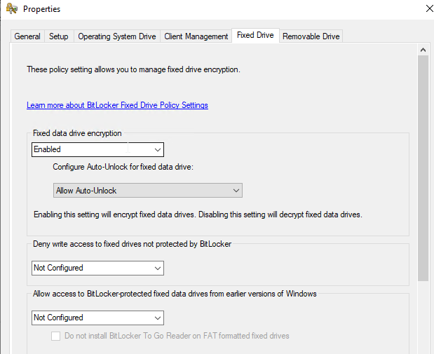The width and height of the screenshot is (434, 354).
Task: Select the Client Management tab
Action: click(x=196, y=36)
